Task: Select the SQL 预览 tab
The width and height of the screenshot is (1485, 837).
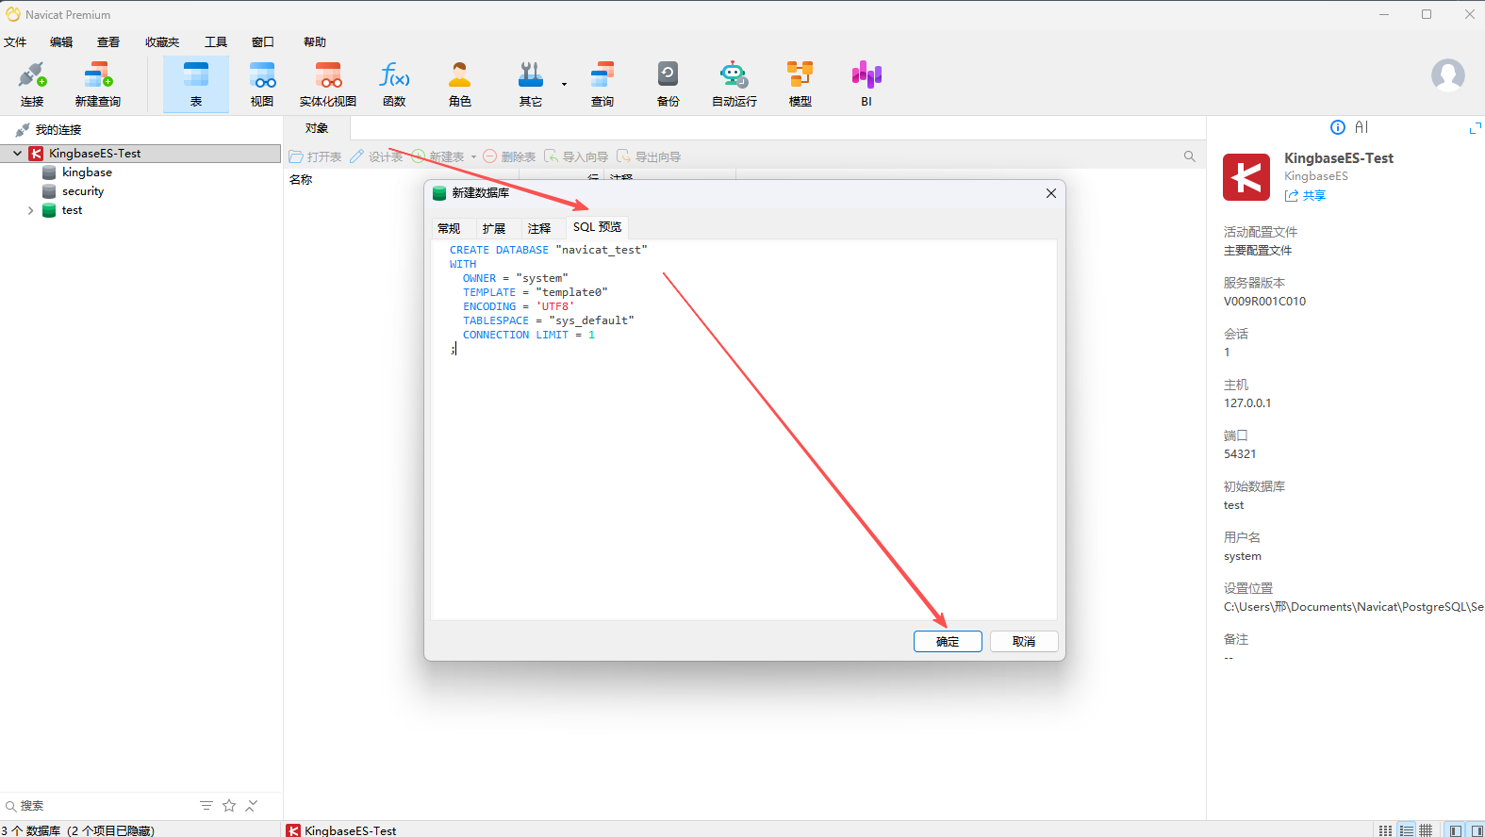Action: tap(598, 227)
